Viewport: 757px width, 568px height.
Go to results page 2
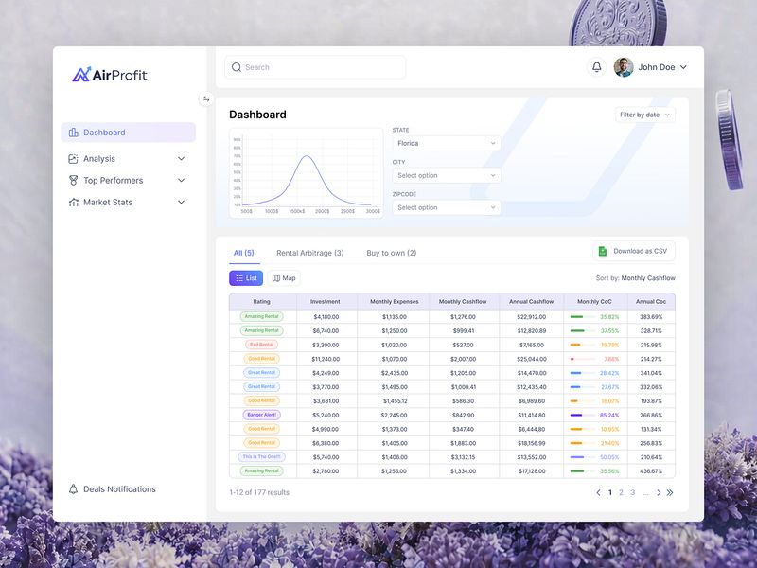point(622,492)
